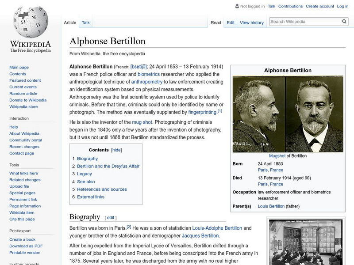This screenshot has width=354, height=265.
Task: Click the user icon beside Not logged in
Action: 237,6
